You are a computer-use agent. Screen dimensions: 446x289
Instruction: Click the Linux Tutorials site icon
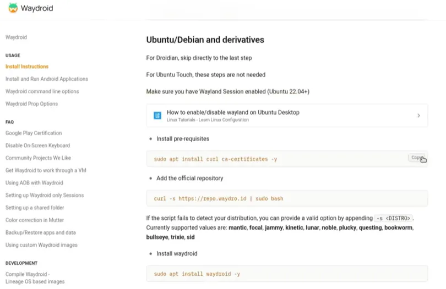coord(158,115)
